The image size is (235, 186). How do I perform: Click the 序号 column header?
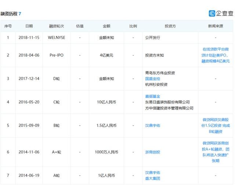(8, 26)
